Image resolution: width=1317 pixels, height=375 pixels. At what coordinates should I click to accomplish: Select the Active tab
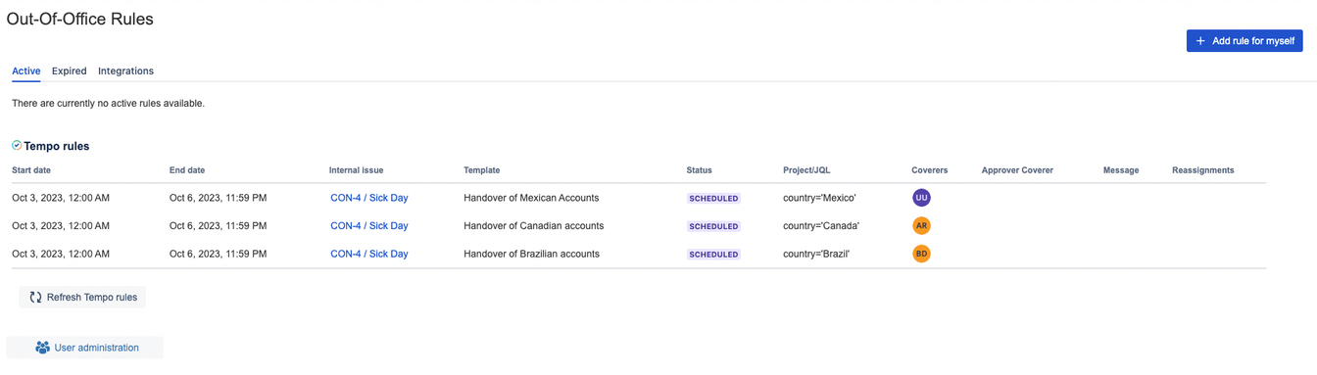click(x=26, y=70)
